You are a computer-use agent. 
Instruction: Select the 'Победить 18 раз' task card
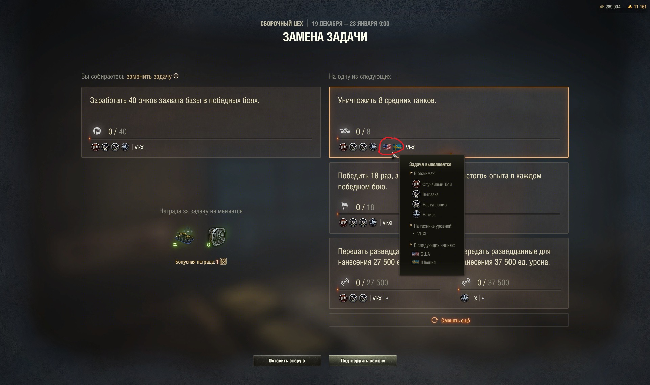pyautogui.click(x=449, y=198)
